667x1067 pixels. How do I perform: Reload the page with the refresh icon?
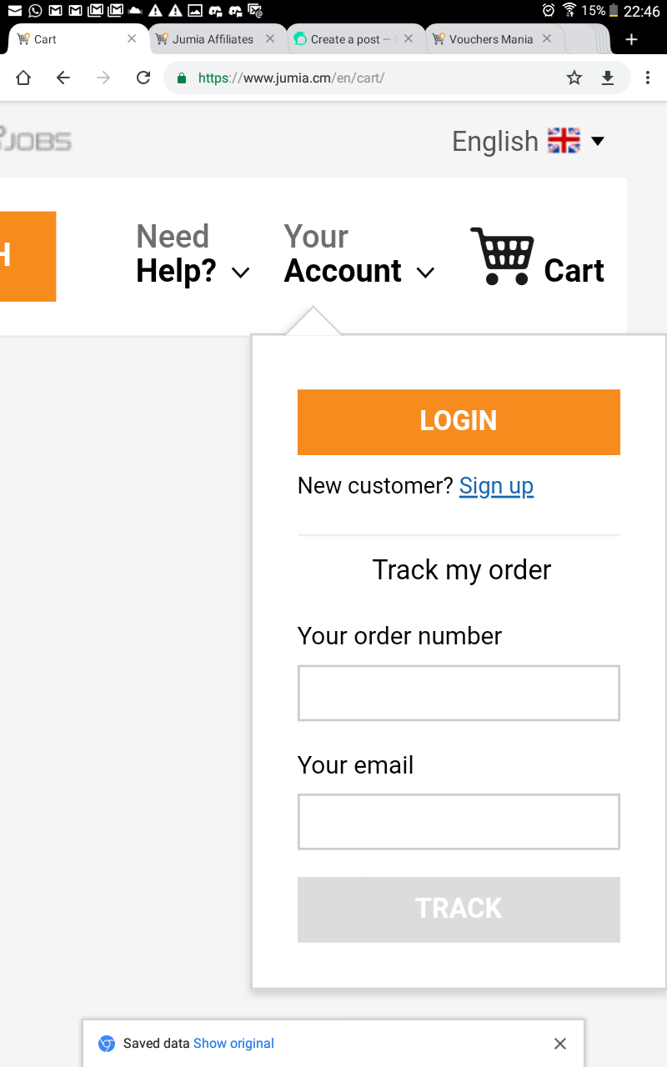click(x=143, y=78)
